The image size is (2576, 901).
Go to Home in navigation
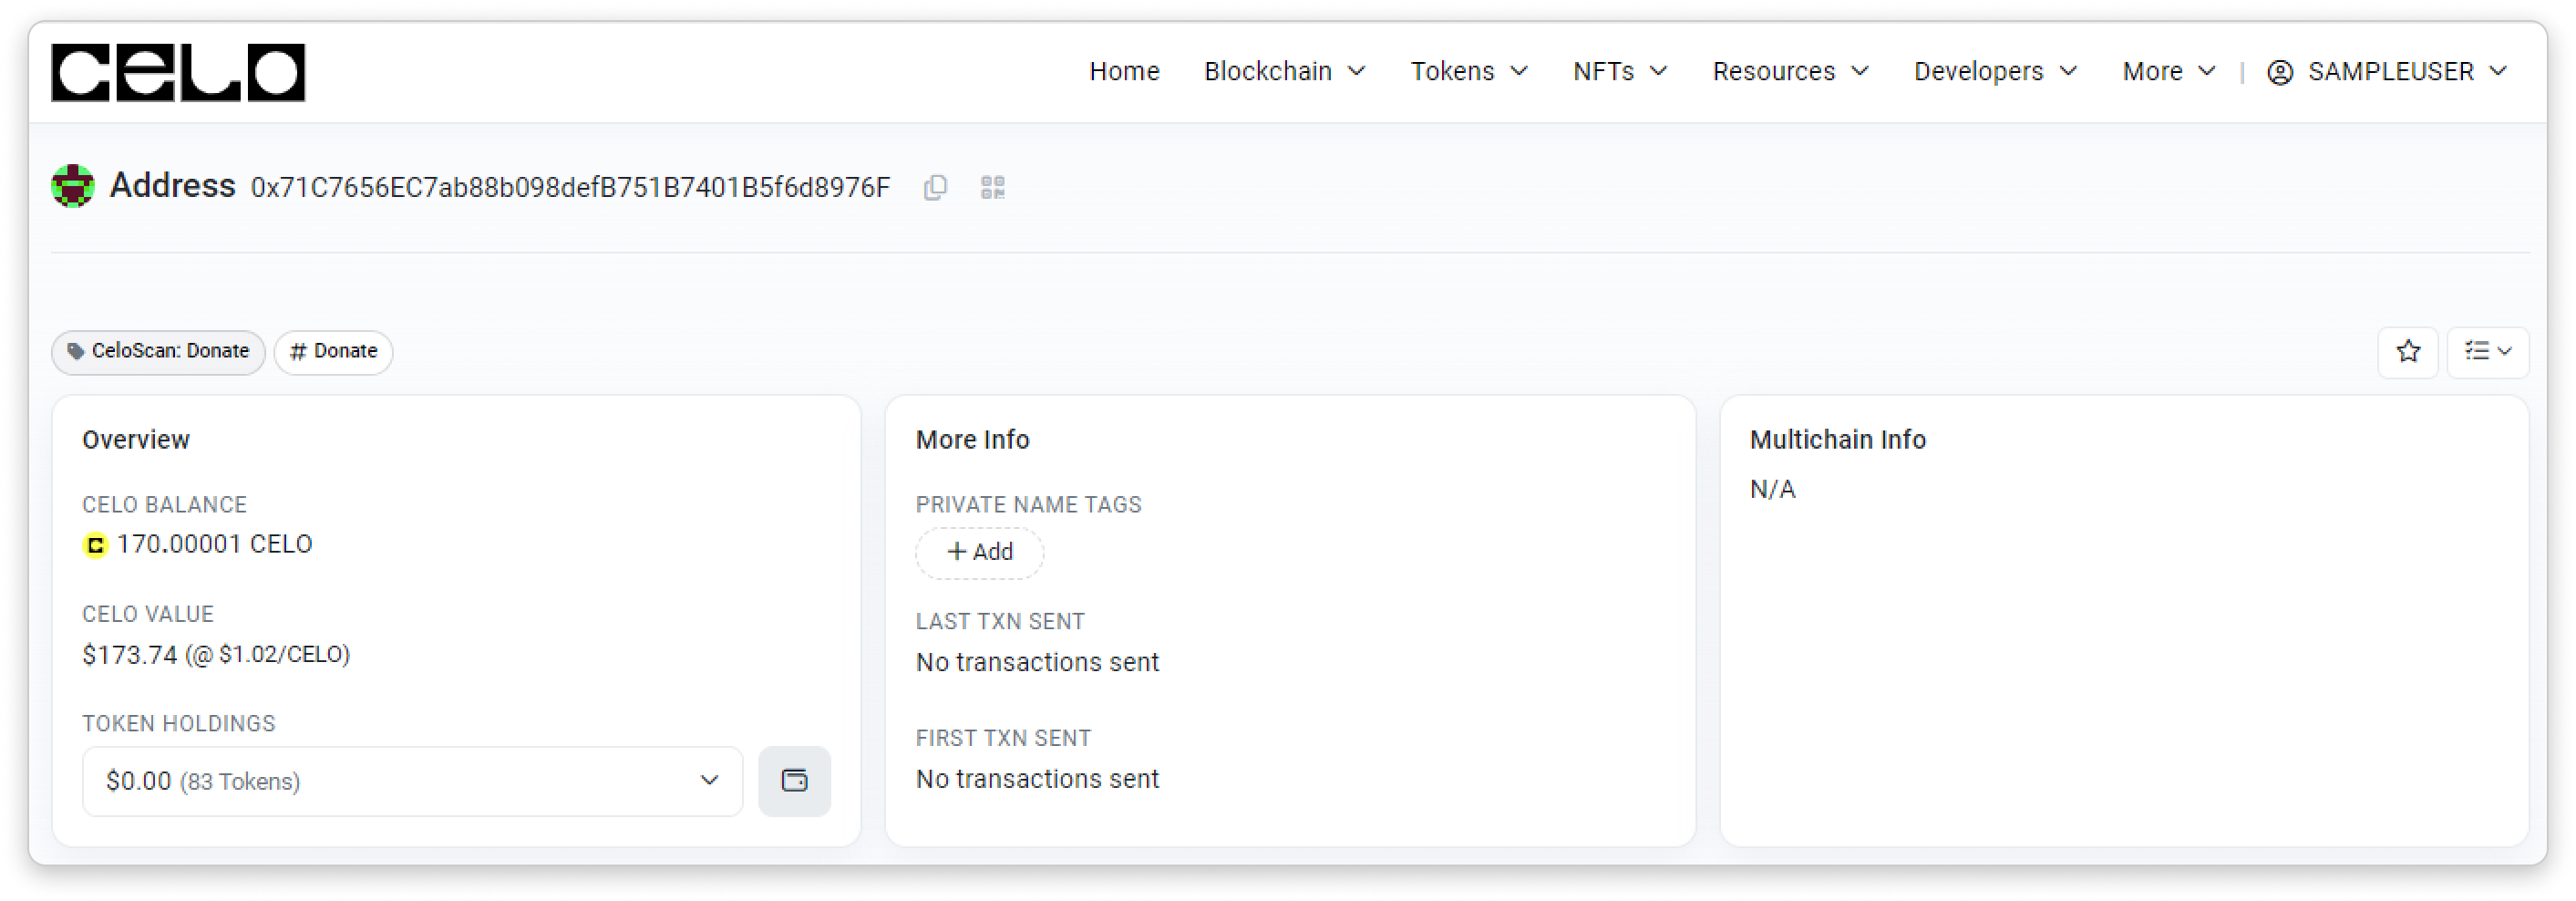(x=1124, y=72)
